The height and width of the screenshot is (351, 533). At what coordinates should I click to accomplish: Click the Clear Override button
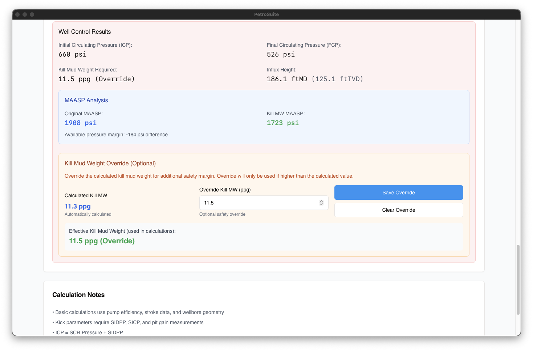click(398, 210)
